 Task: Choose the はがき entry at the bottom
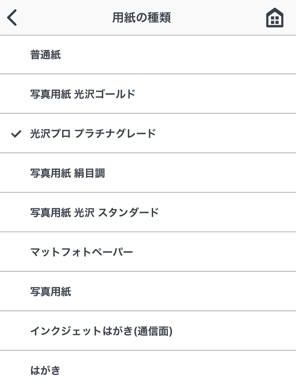(x=148, y=369)
